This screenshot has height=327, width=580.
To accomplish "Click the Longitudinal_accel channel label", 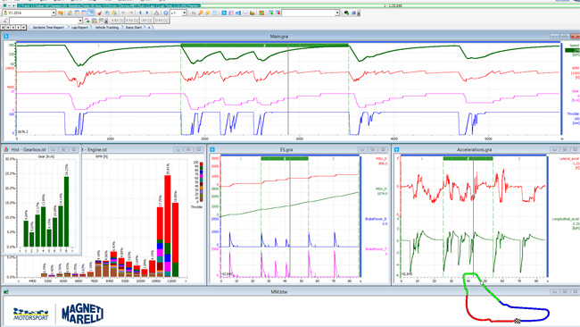I will pyautogui.click(x=566, y=219).
